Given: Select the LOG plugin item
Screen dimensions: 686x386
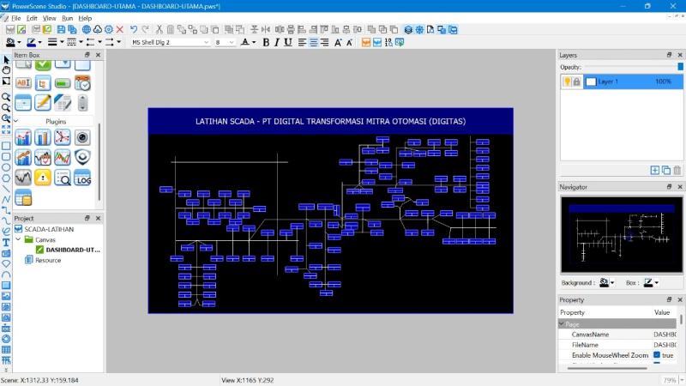Looking at the screenshot, I should coord(82,178).
